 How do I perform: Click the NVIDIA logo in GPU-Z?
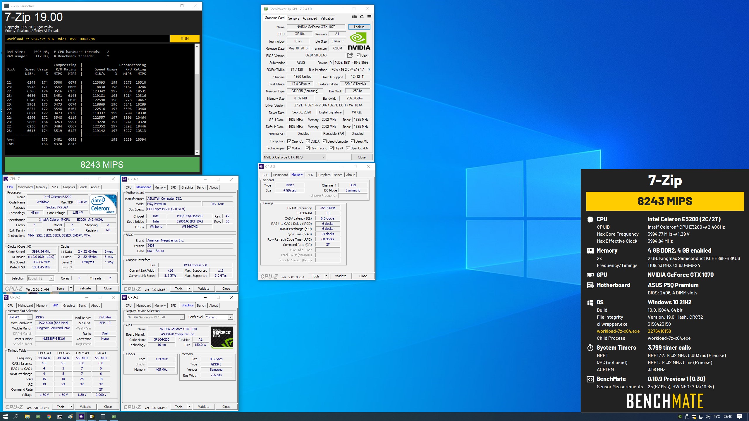click(x=359, y=41)
